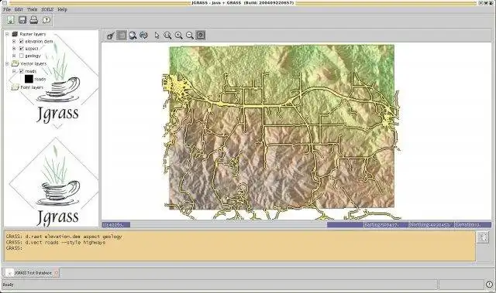496x293 pixels.
Task: Expand the geology layer node
Action: (x=14, y=56)
